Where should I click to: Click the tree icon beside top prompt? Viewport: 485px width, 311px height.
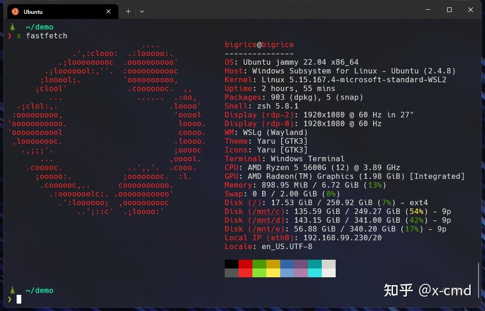coord(12,27)
